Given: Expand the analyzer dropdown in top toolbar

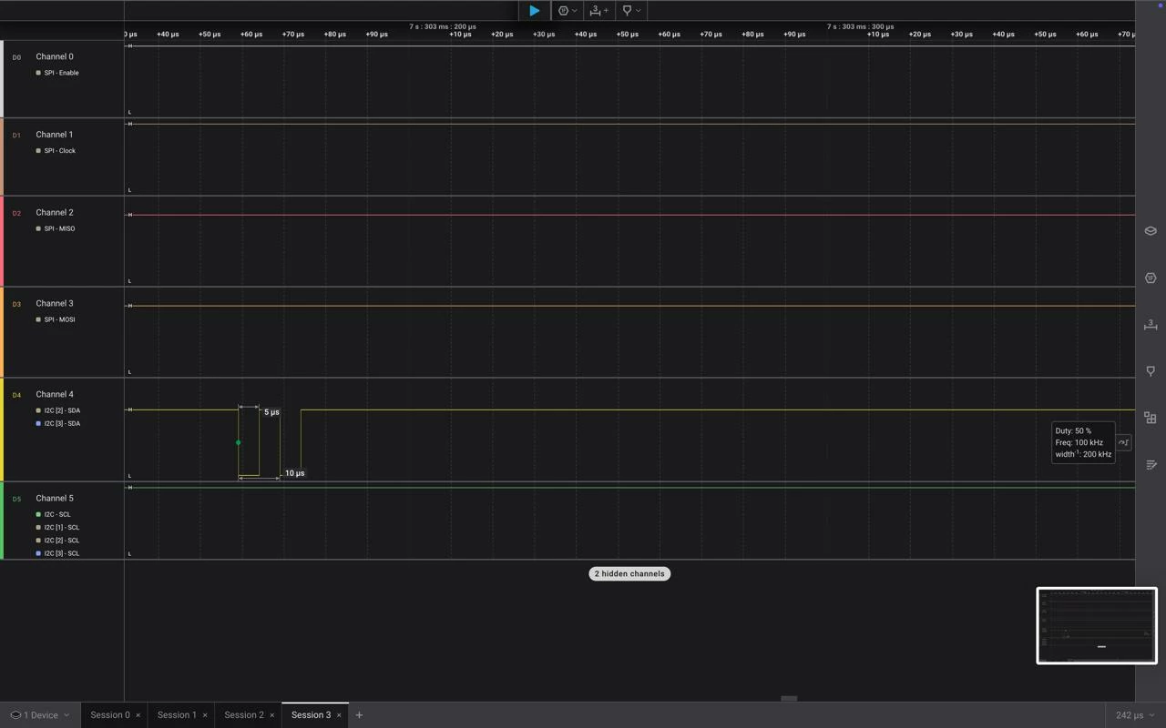Looking at the screenshot, I should tap(567, 11).
